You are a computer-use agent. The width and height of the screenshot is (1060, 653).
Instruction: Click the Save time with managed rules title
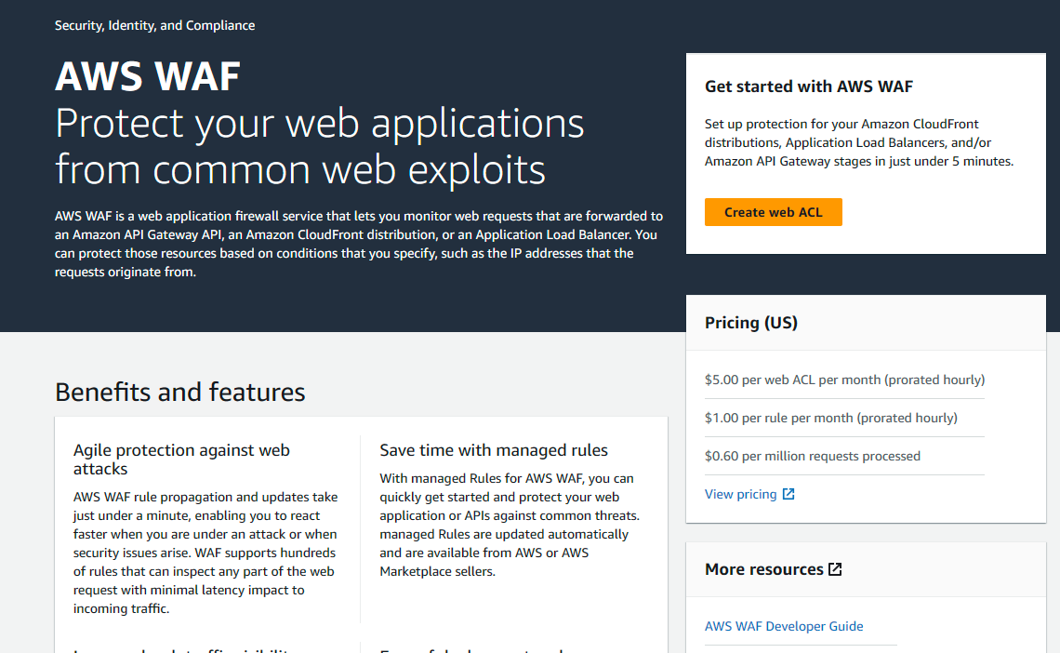(494, 450)
